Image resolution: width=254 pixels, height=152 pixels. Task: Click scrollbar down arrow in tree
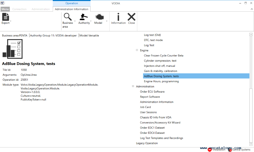(251, 144)
